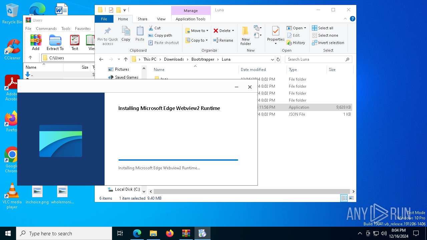Click Select all in Select group
Viewport: 427px width, 240px height.
(x=323, y=28)
